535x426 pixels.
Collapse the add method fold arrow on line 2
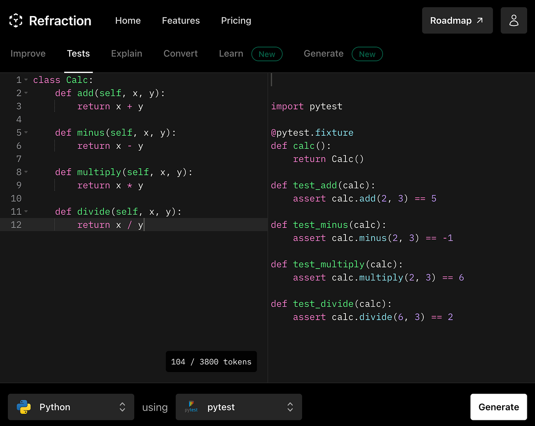pos(26,93)
